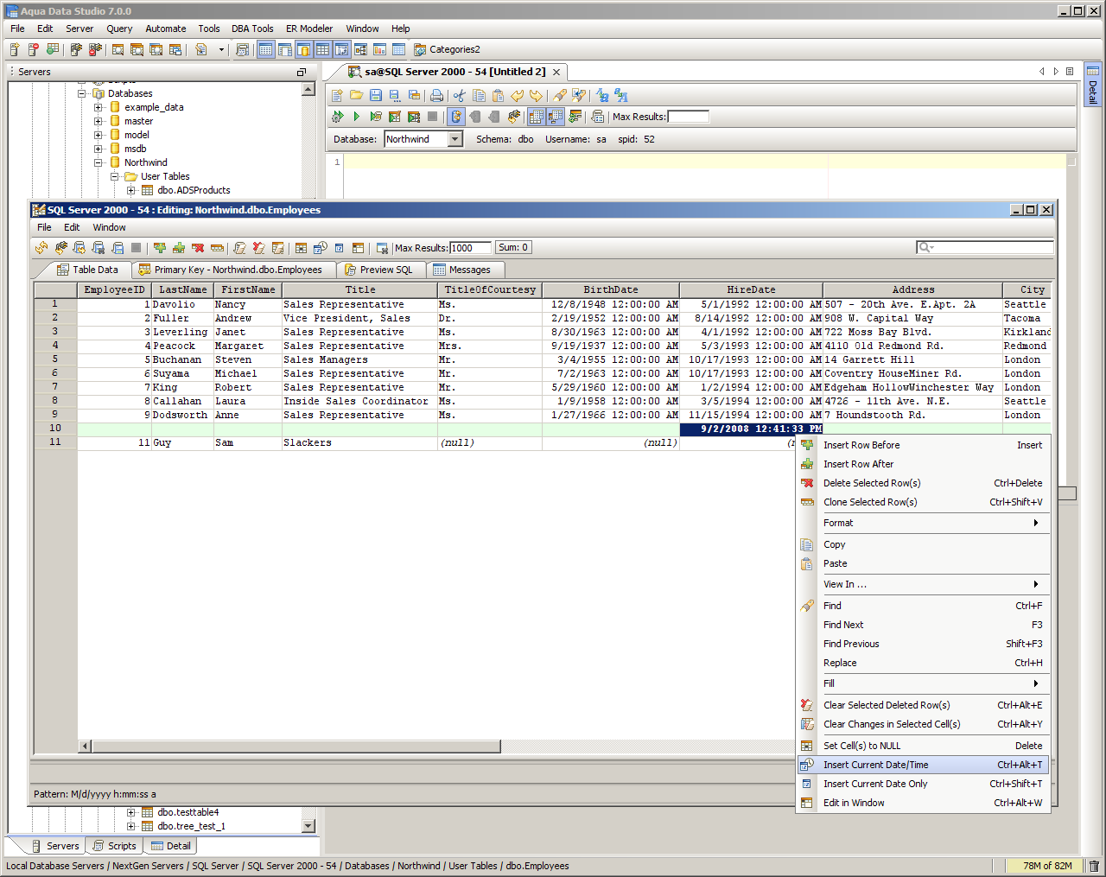This screenshot has width=1106, height=877.
Task: Click the HireDate column header
Action: coord(751,290)
